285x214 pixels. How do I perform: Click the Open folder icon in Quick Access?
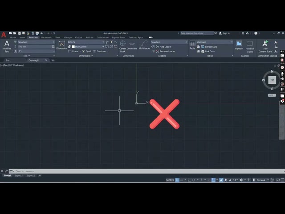pyautogui.click(x=15, y=33)
